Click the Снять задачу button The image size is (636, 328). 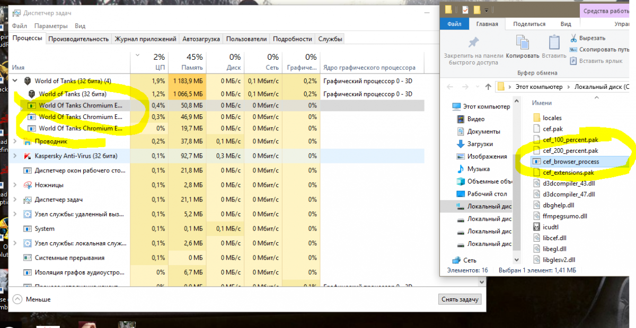point(460,299)
